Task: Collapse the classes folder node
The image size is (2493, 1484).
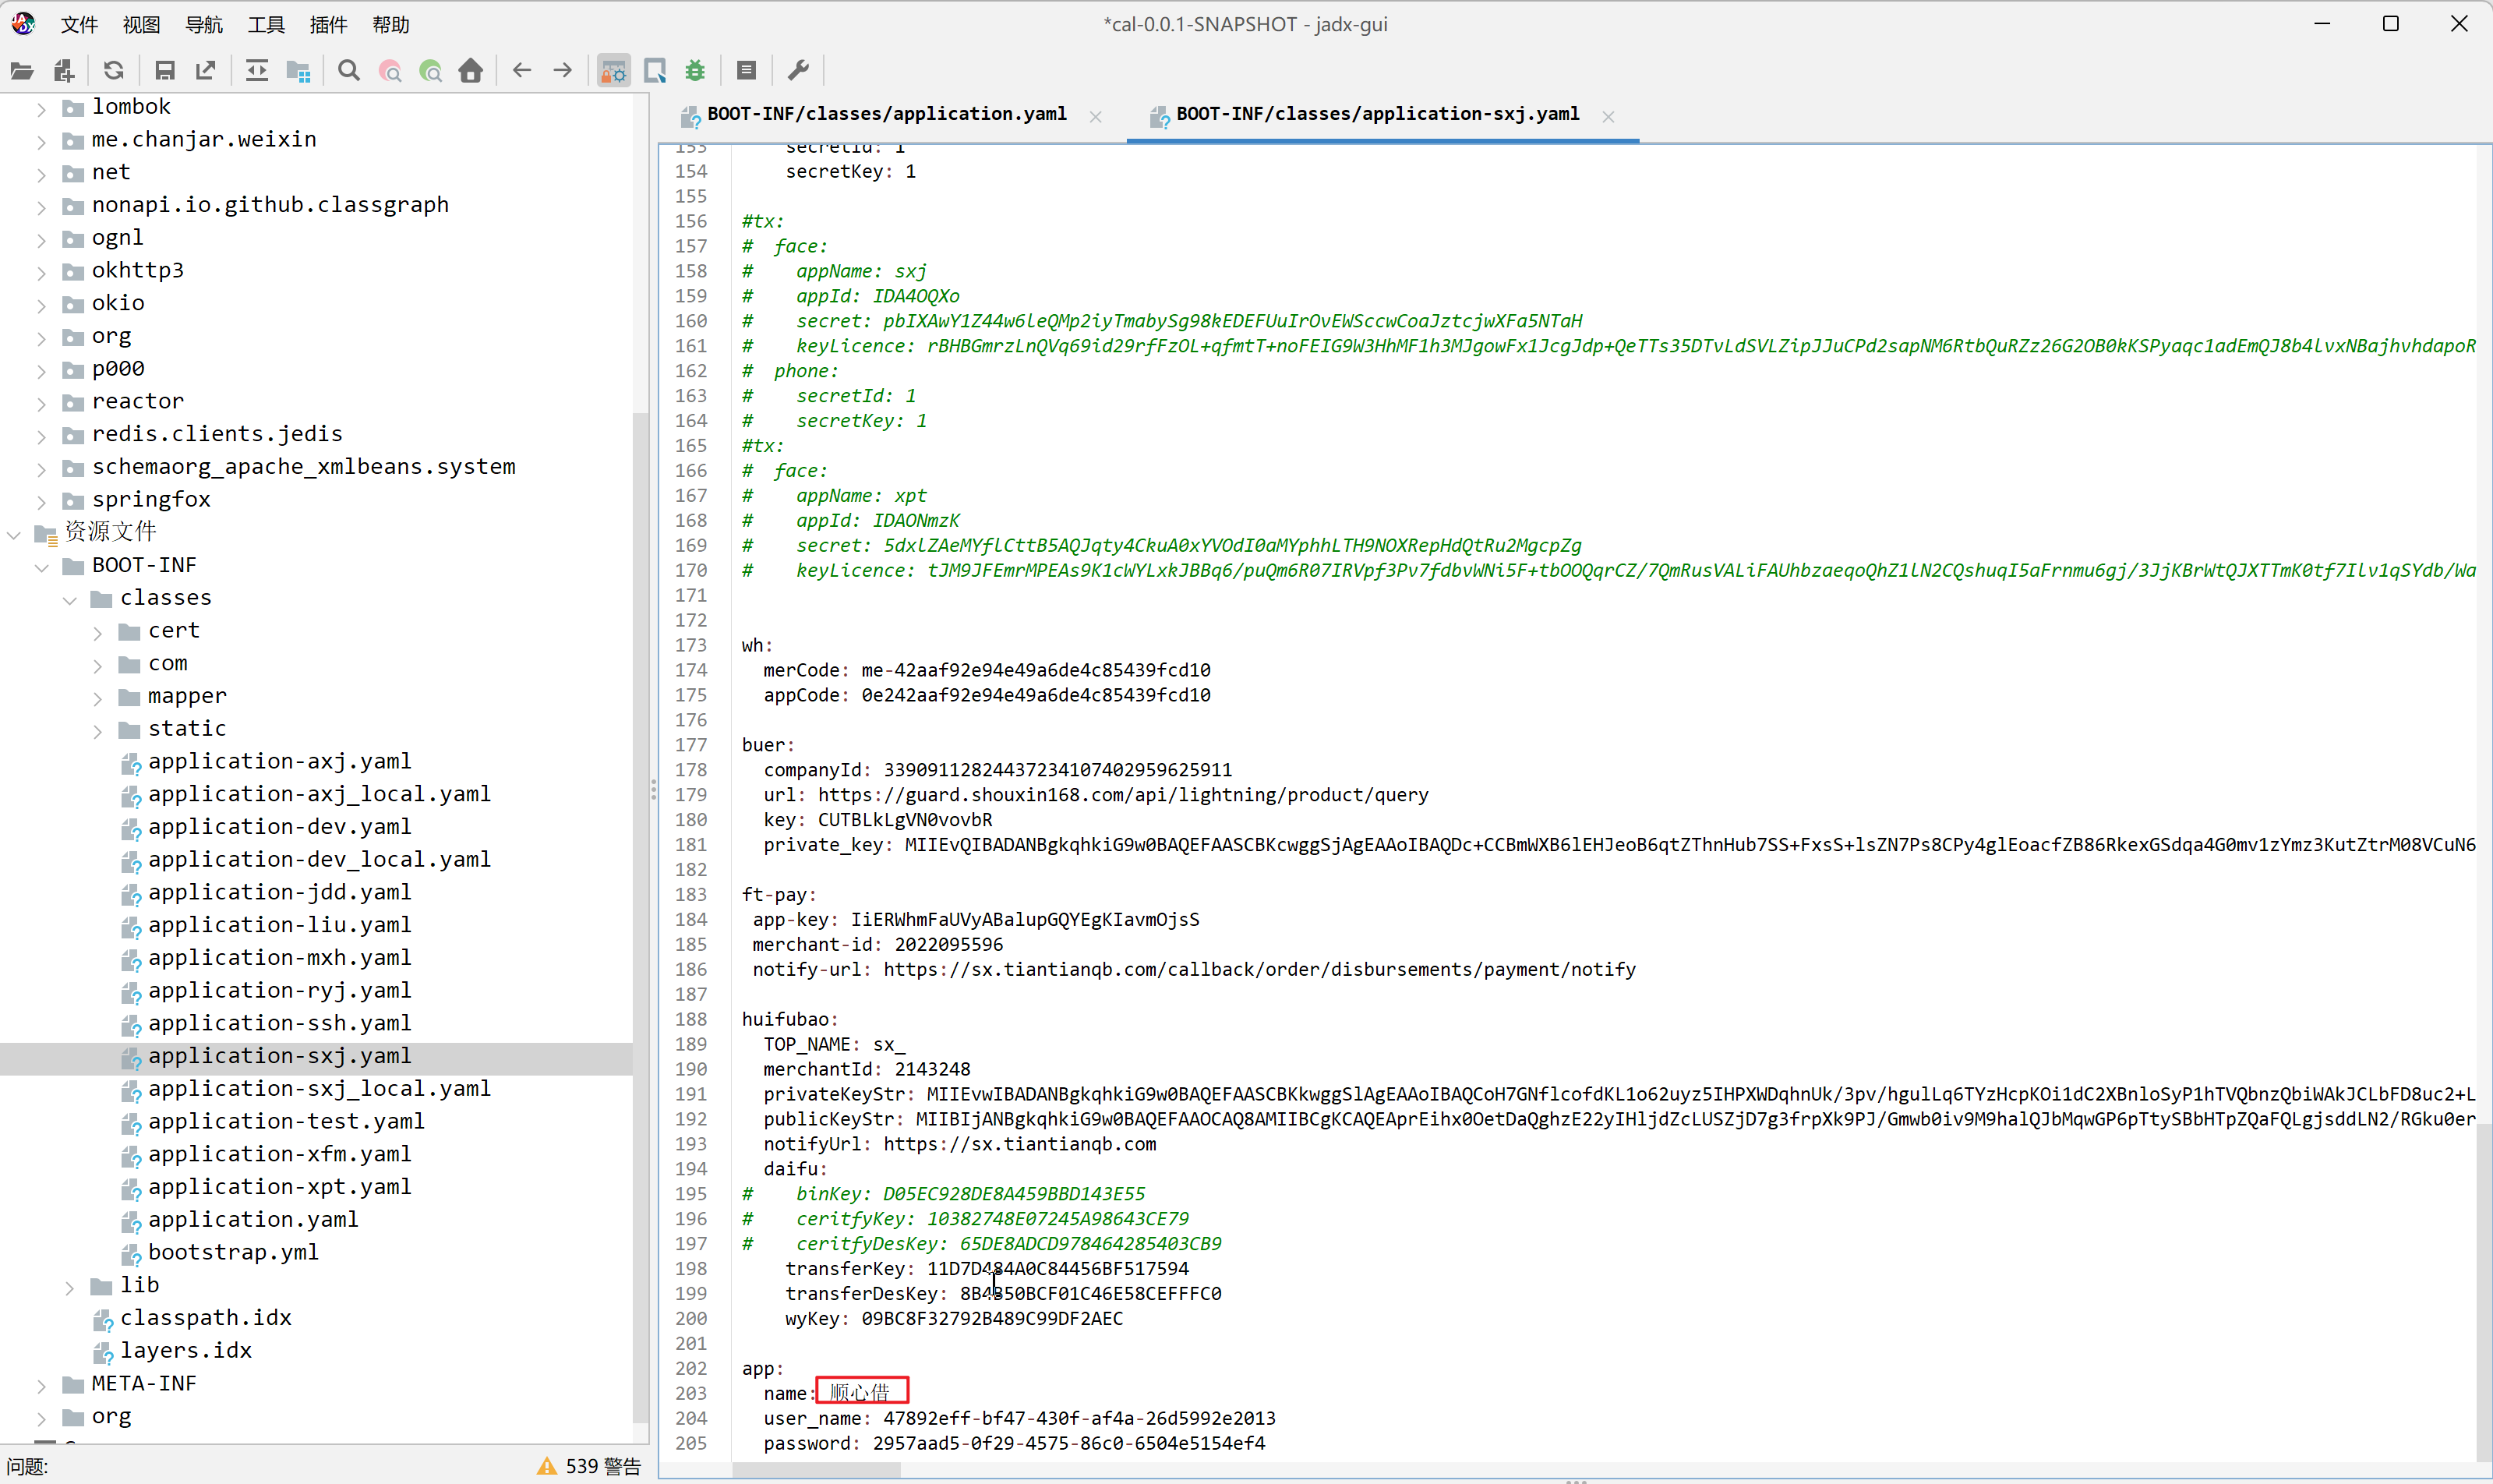Action: (70, 600)
